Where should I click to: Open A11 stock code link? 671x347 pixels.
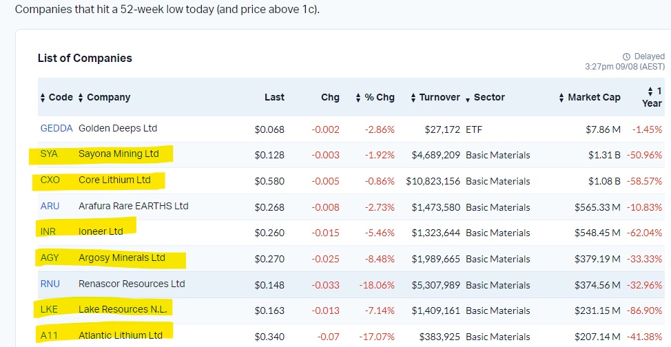pos(48,335)
